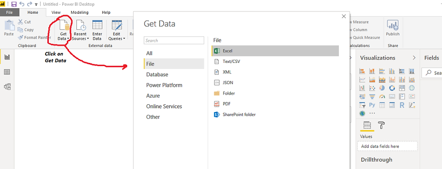Select the Python visual icon

point(372,105)
